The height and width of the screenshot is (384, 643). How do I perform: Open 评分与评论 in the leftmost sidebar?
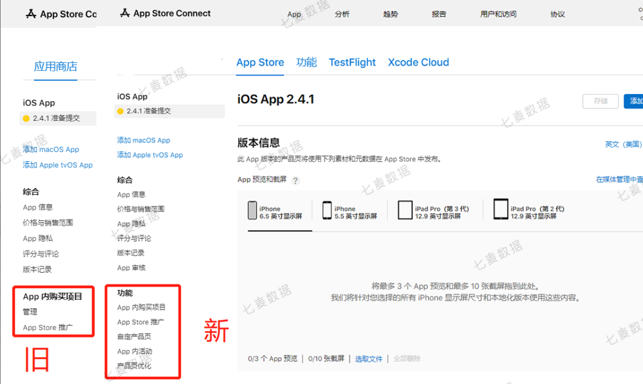pos(40,254)
